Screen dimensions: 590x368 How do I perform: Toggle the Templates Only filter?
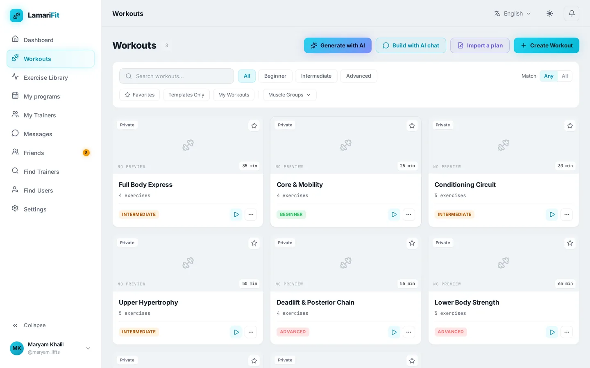(x=186, y=95)
